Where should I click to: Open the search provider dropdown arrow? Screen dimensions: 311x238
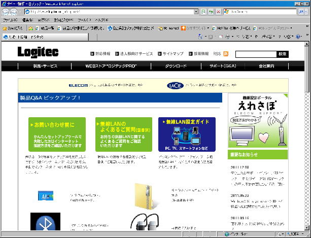pos(306,12)
